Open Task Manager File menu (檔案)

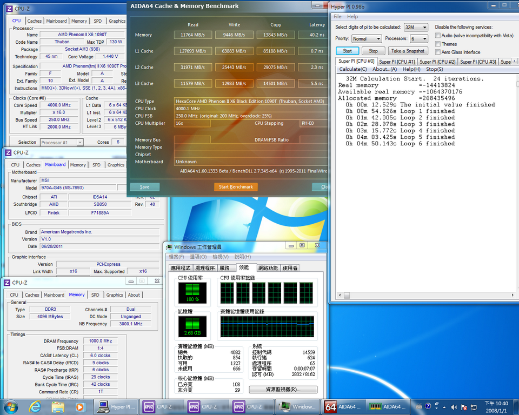point(176,257)
